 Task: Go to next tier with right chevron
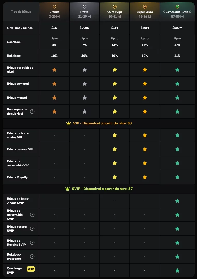coord(191,12)
